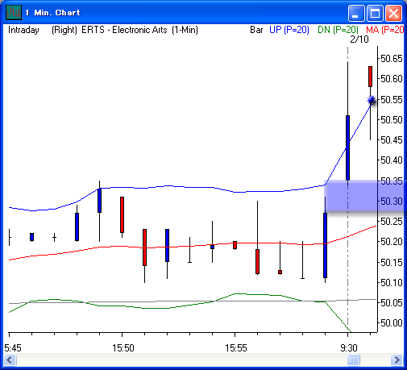Click the horizontal scrollbar thumb
Image resolution: width=407 pixels, height=370 pixels.
pyautogui.click(x=353, y=360)
